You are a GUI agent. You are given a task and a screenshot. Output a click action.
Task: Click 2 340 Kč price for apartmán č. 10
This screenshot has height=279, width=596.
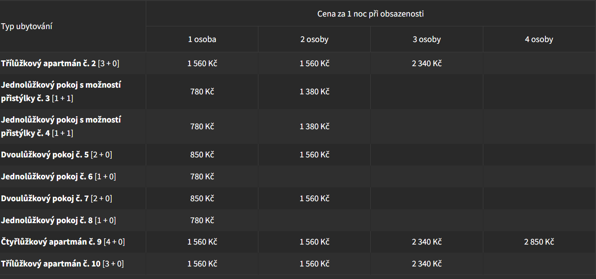pos(427,264)
